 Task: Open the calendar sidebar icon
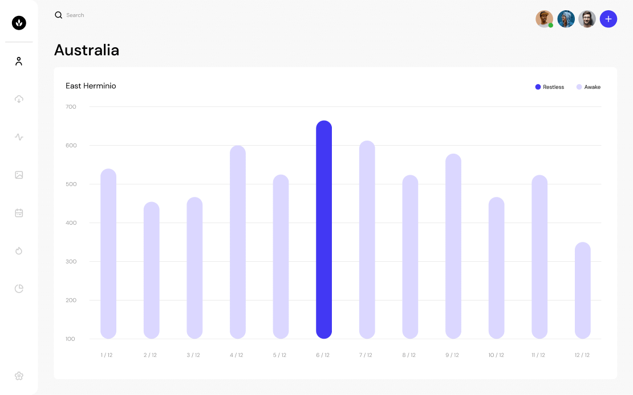(x=19, y=213)
